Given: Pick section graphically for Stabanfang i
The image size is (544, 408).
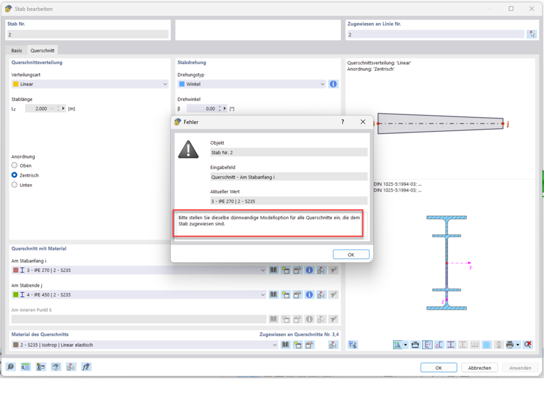Looking at the screenshot, I should click(321, 270).
